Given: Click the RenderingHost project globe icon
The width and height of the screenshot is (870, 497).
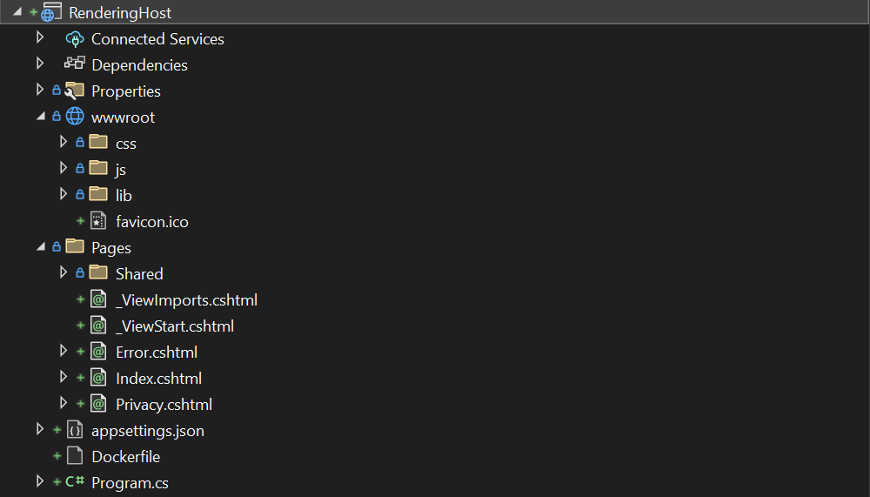Looking at the screenshot, I should click(51, 13).
